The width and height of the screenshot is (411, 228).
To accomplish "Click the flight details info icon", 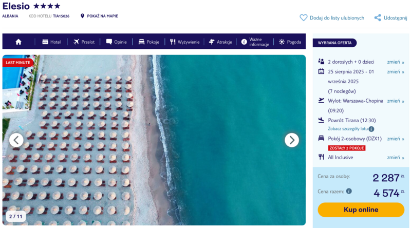I will (371, 129).
